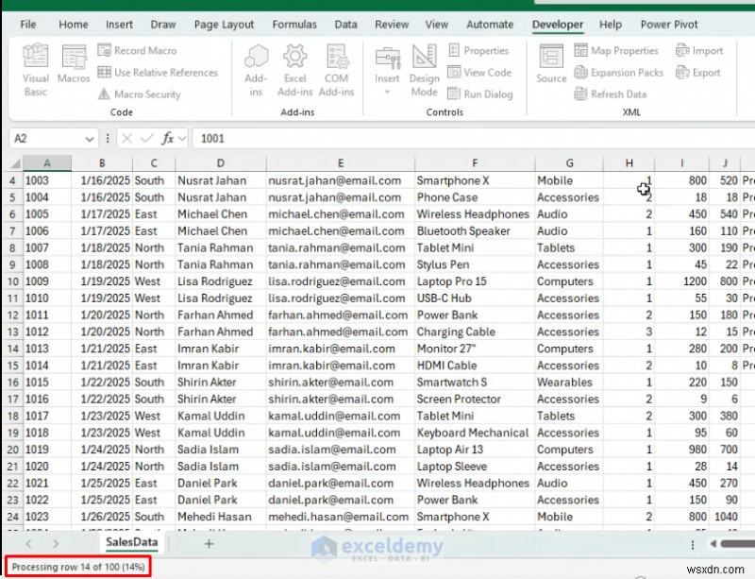Click the XML Import button
Viewport: 755px width, 579px height.
pos(699,51)
